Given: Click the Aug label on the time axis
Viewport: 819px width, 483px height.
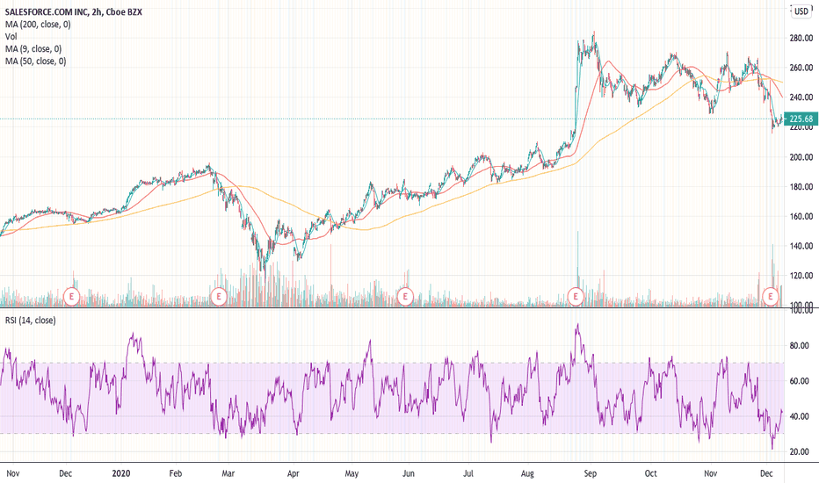Looking at the screenshot, I should [527, 473].
